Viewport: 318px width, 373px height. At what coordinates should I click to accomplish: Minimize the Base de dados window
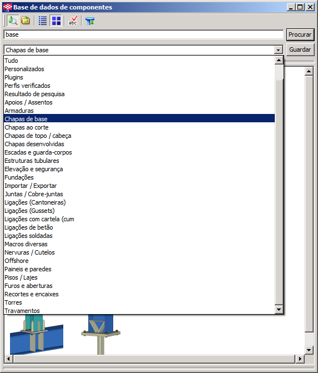[x=291, y=7]
